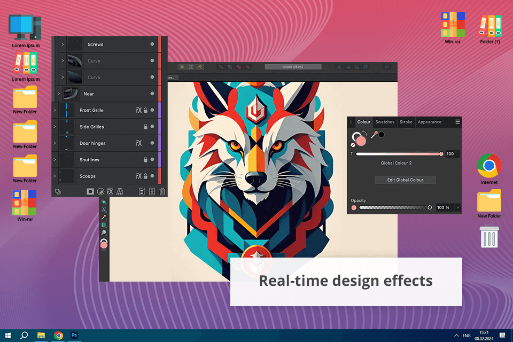This screenshot has width=513, height=342.
Task: Click the Edit All Layers stack icon
Action: pyautogui.click(x=58, y=191)
